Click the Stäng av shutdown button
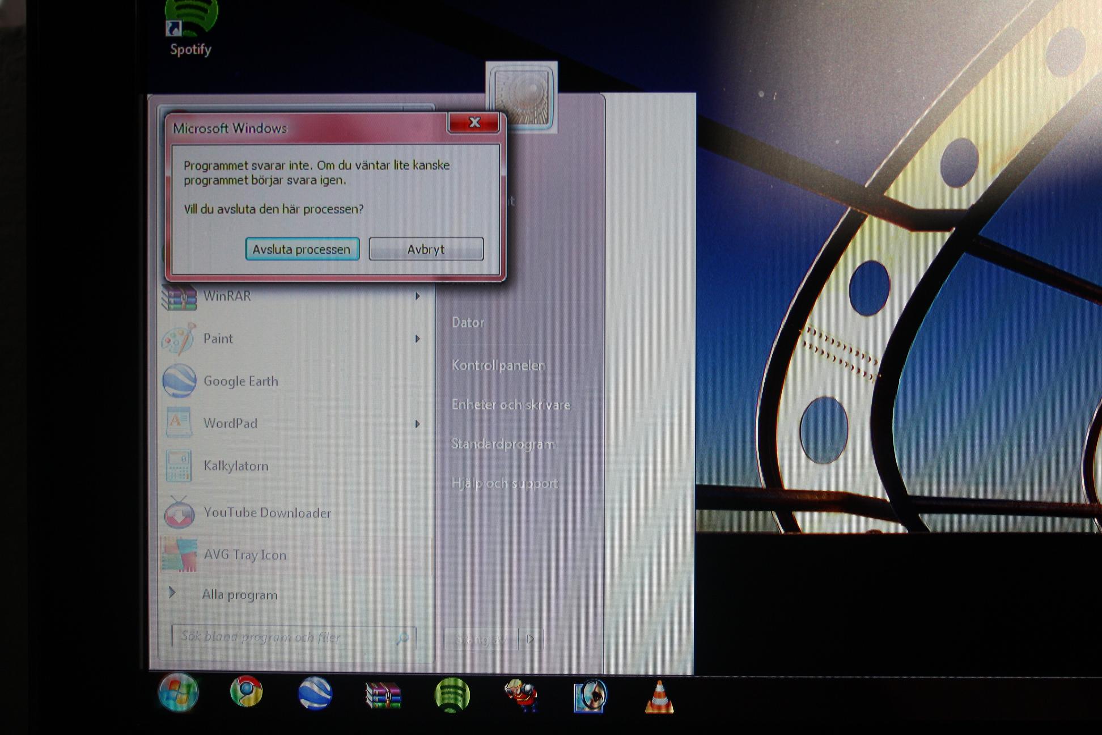This screenshot has width=1102, height=735. coord(481,639)
